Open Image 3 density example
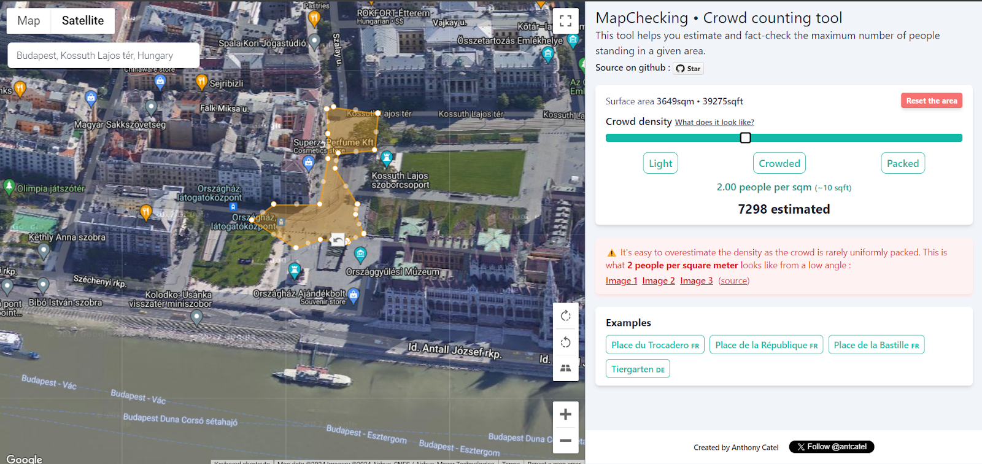Screen dimensions: 982x464 pos(697,280)
